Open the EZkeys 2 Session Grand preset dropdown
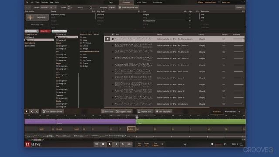 pos(208,2)
